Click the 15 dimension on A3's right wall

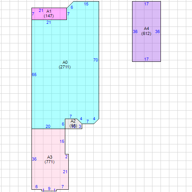click(x=62, y=141)
